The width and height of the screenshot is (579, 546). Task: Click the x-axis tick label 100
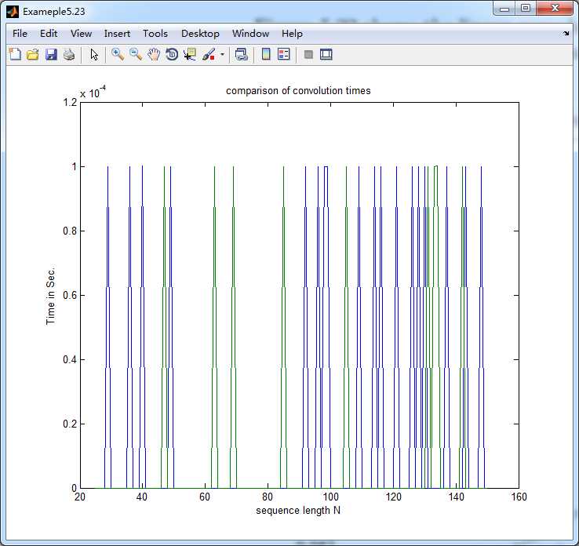[330, 497]
